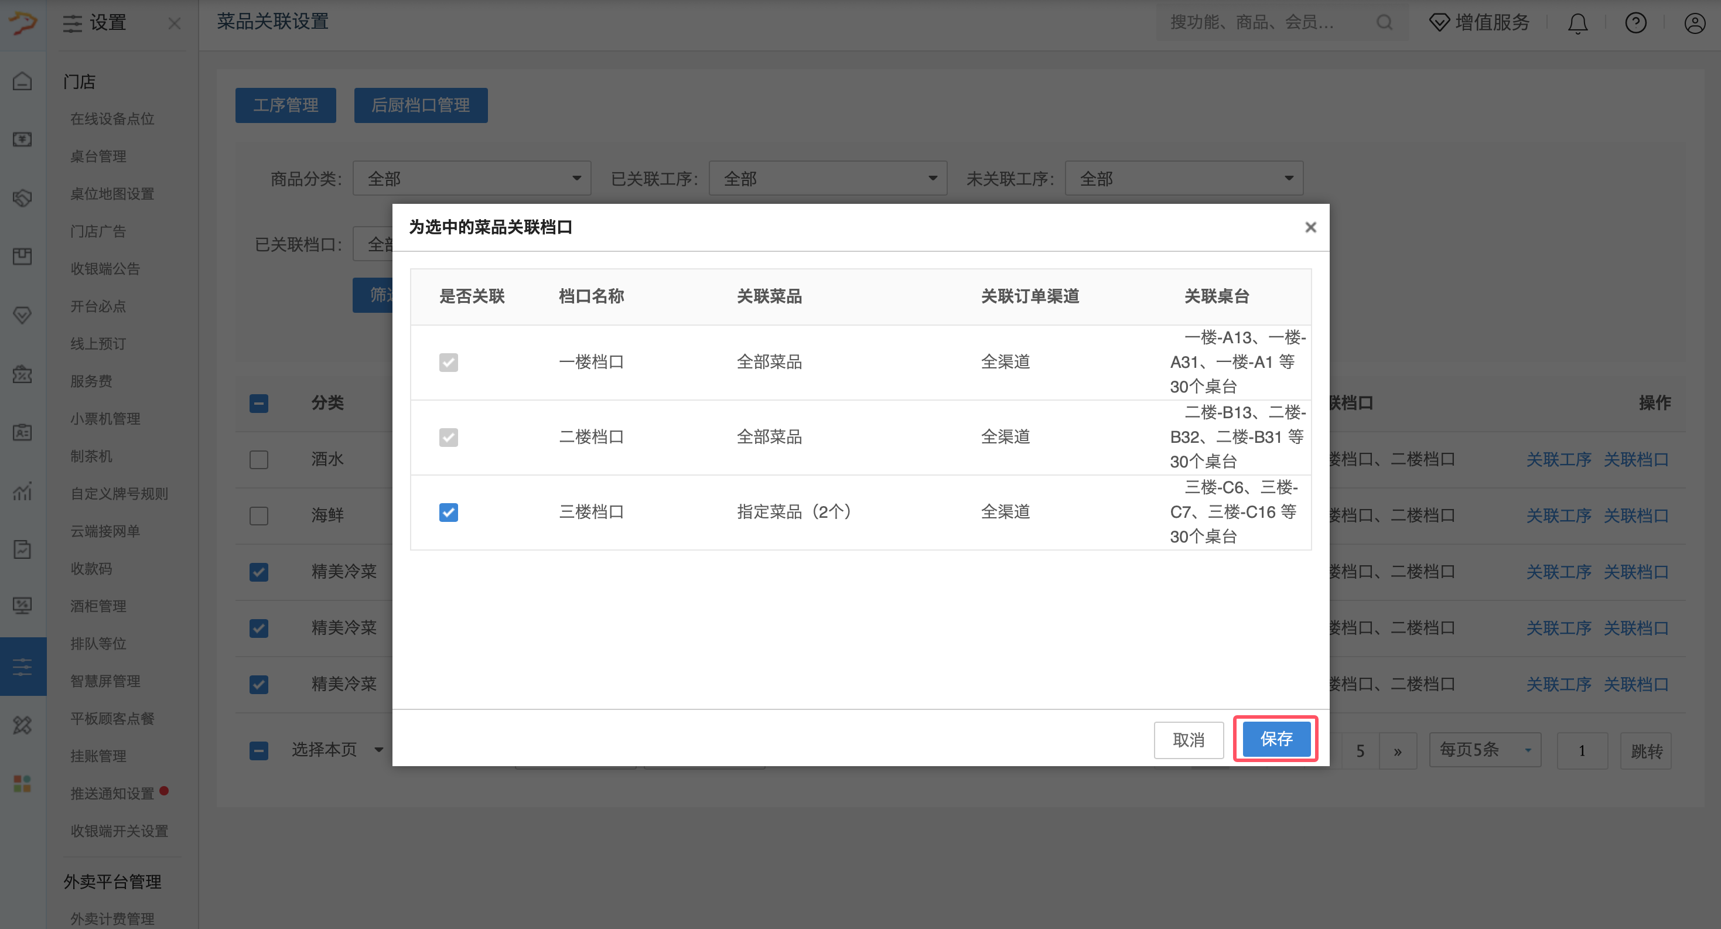
Task: Open the monitor display icon in rail
Action: point(23,606)
